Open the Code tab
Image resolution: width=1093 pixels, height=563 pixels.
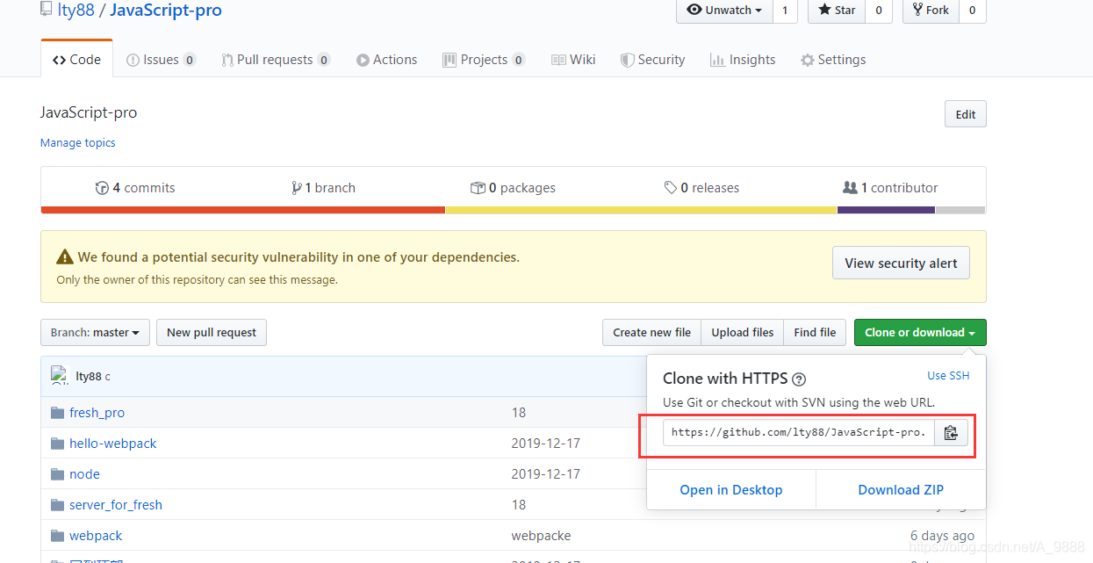pyautogui.click(x=76, y=60)
